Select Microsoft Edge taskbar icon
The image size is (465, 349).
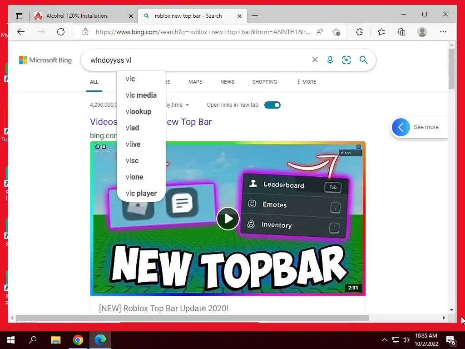pyautogui.click(x=100, y=340)
